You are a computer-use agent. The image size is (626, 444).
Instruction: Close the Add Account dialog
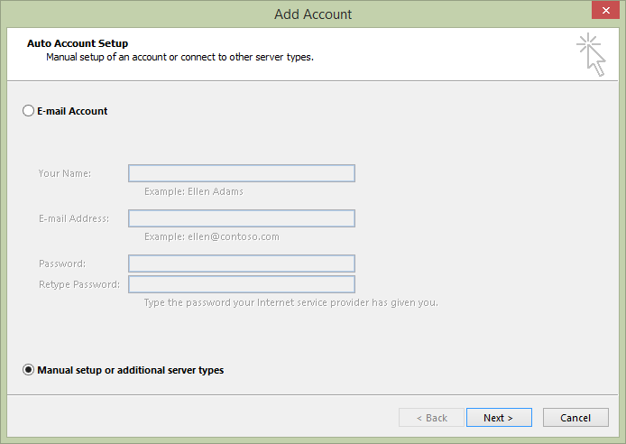(x=605, y=10)
